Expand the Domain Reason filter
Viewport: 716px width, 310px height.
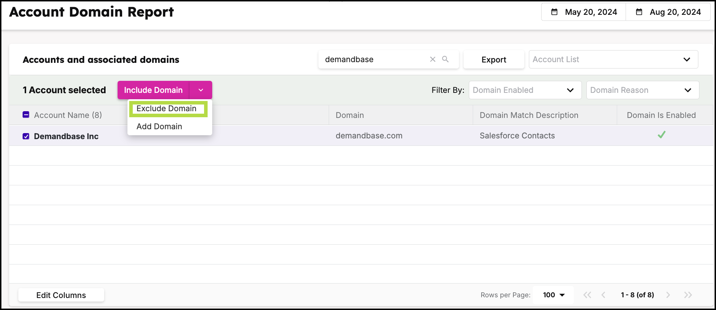[643, 90]
